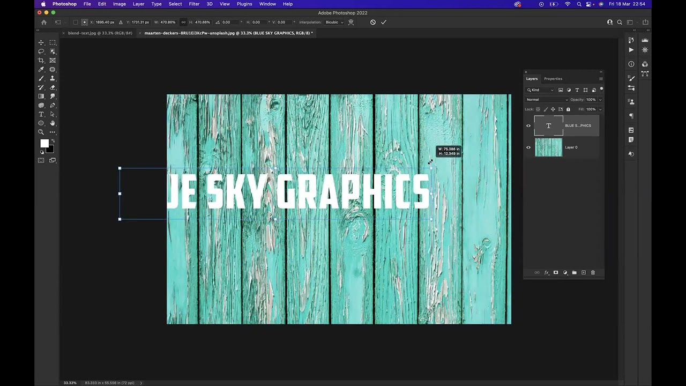The width and height of the screenshot is (686, 386).
Task: Click Create new group folder icon
Action: [575, 273]
